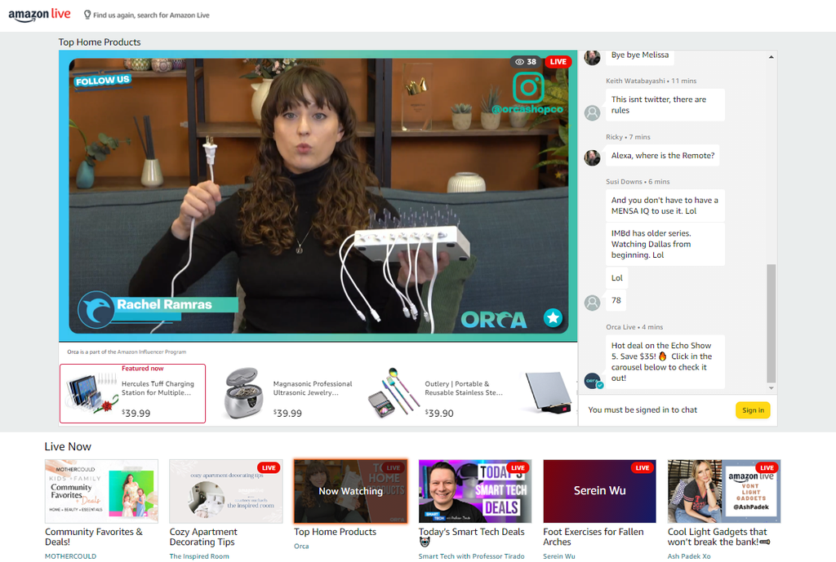Open the Serein Wu stream thumbnail
Screen dimensions: 836x562
[600, 491]
